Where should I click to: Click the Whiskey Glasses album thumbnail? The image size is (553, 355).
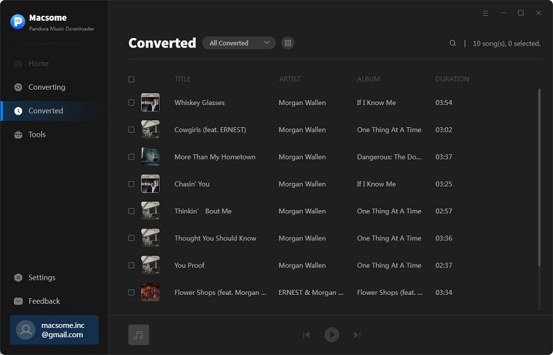[x=150, y=102]
